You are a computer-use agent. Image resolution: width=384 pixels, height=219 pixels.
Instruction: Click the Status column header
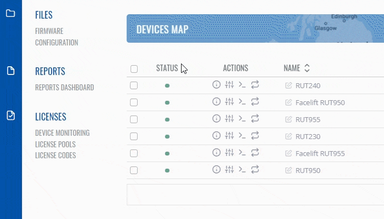pyautogui.click(x=167, y=68)
